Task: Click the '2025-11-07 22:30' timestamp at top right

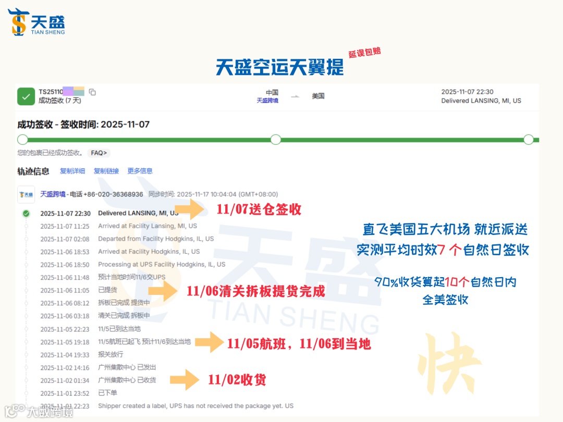Action: click(x=467, y=92)
